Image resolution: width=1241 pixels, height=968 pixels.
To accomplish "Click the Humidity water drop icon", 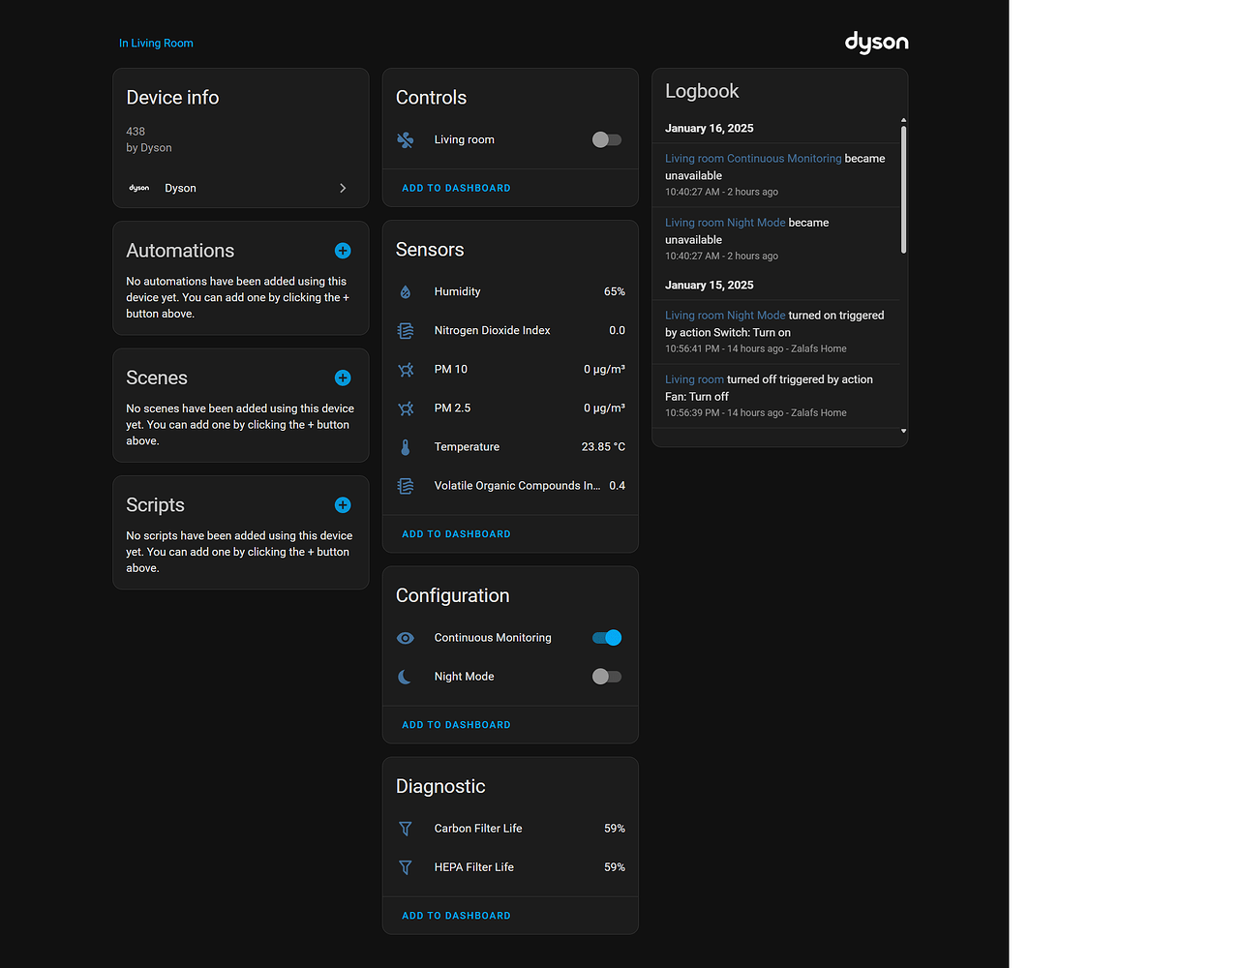I will click(406, 292).
